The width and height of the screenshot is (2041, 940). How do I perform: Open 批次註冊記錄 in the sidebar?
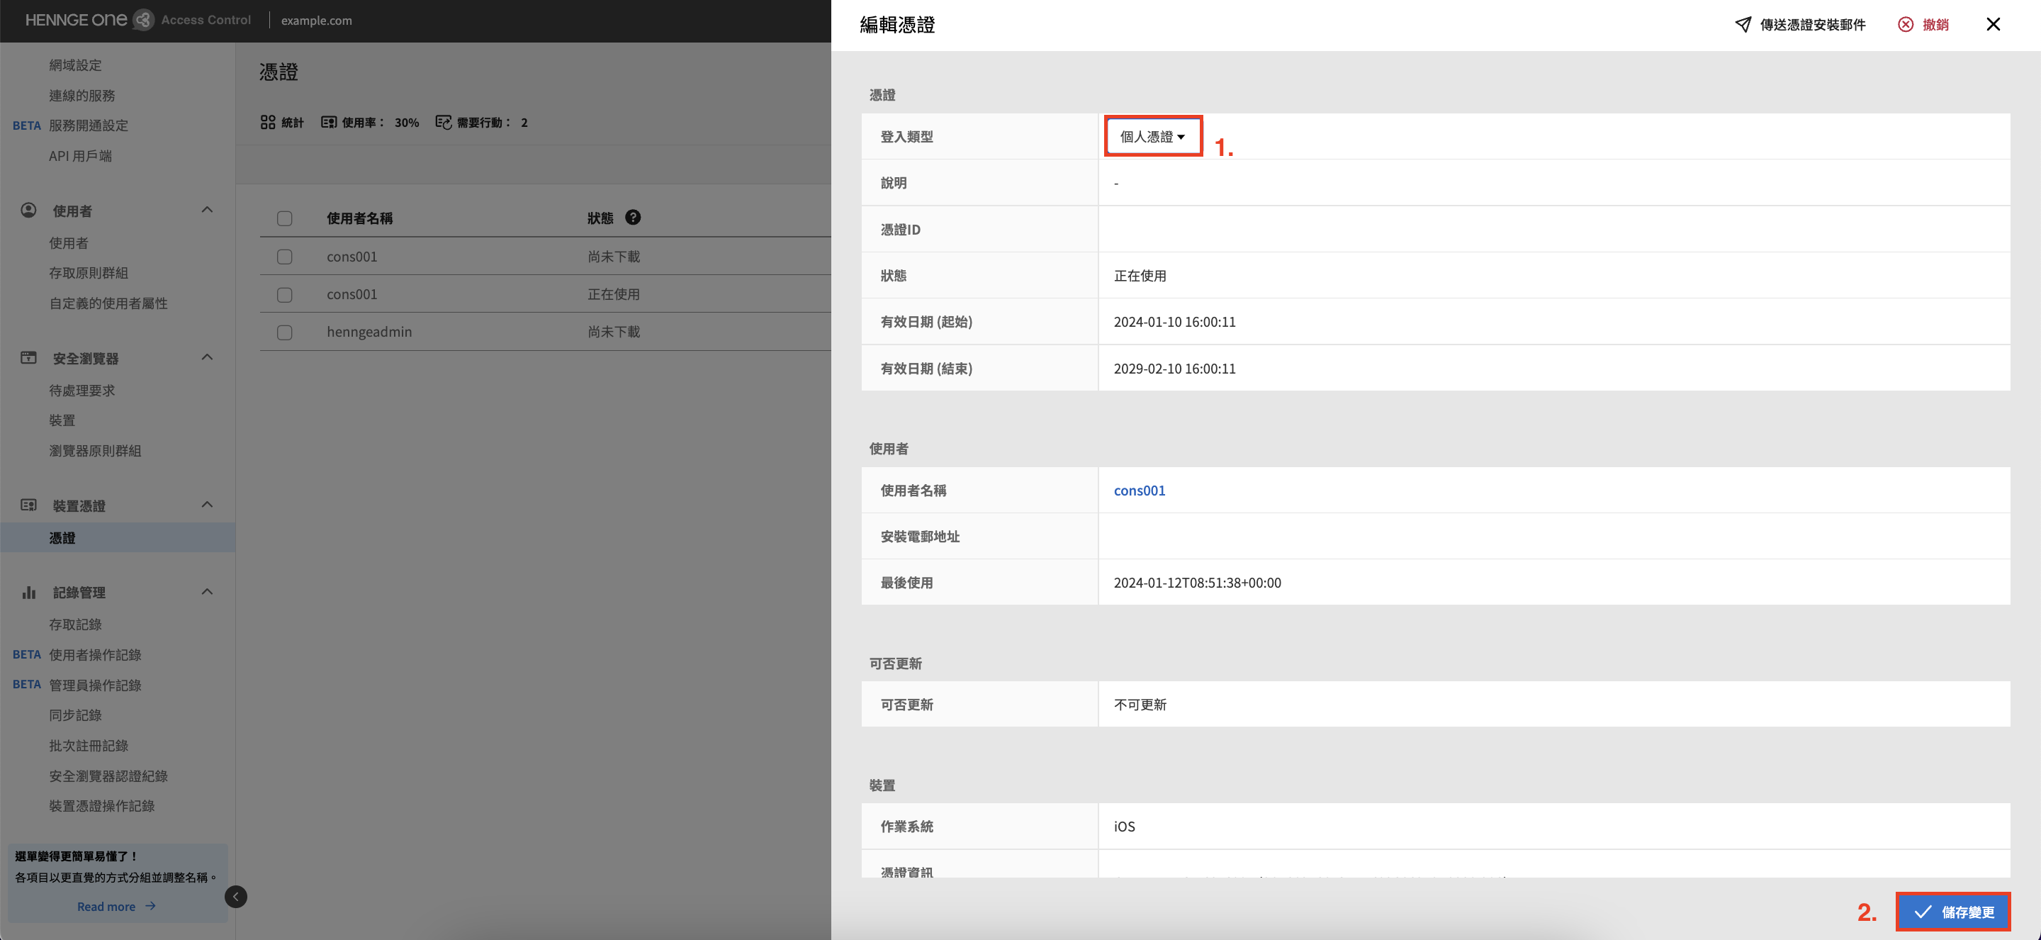tap(89, 746)
